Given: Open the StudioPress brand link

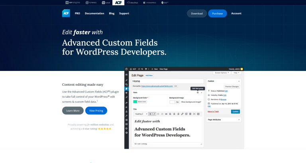Looking at the screenshot, I should (149, 2).
